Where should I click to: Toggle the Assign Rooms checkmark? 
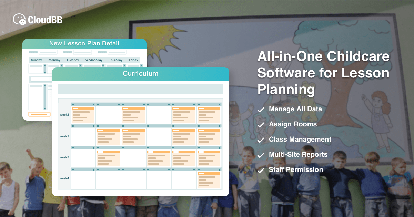pos(261,125)
